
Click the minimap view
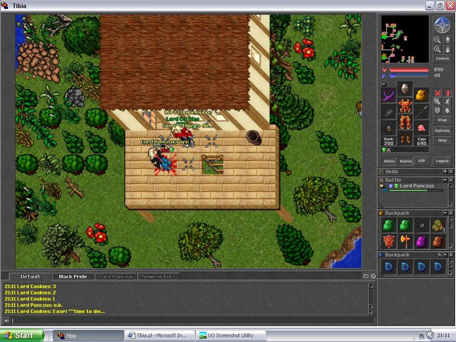(405, 39)
